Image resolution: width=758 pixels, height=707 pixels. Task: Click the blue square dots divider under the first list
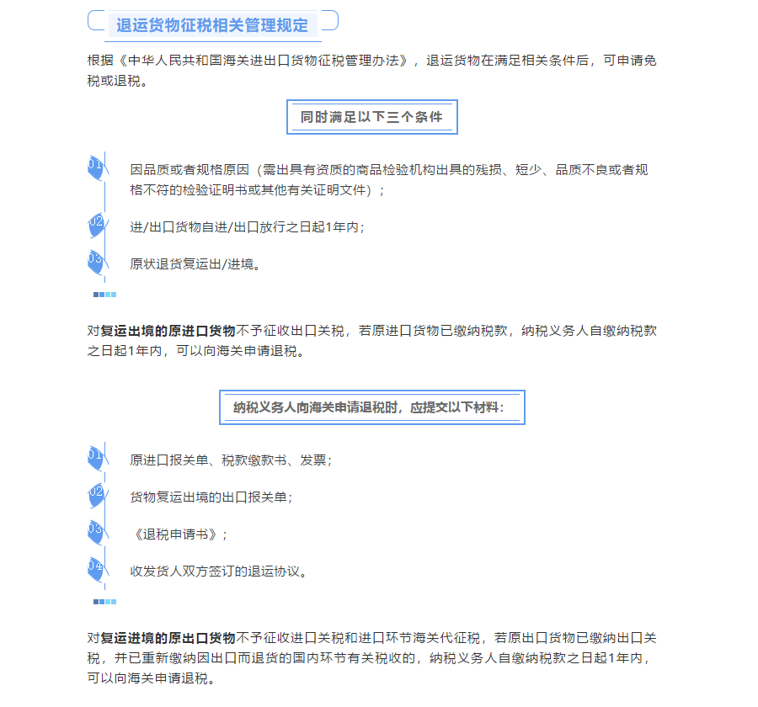click(x=105, y=295)
